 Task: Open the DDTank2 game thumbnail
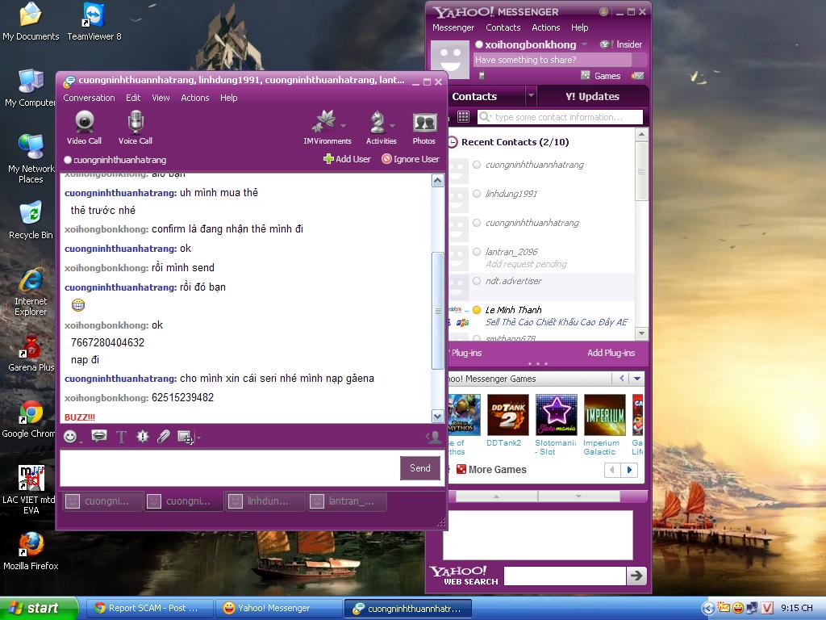(507, 416)
